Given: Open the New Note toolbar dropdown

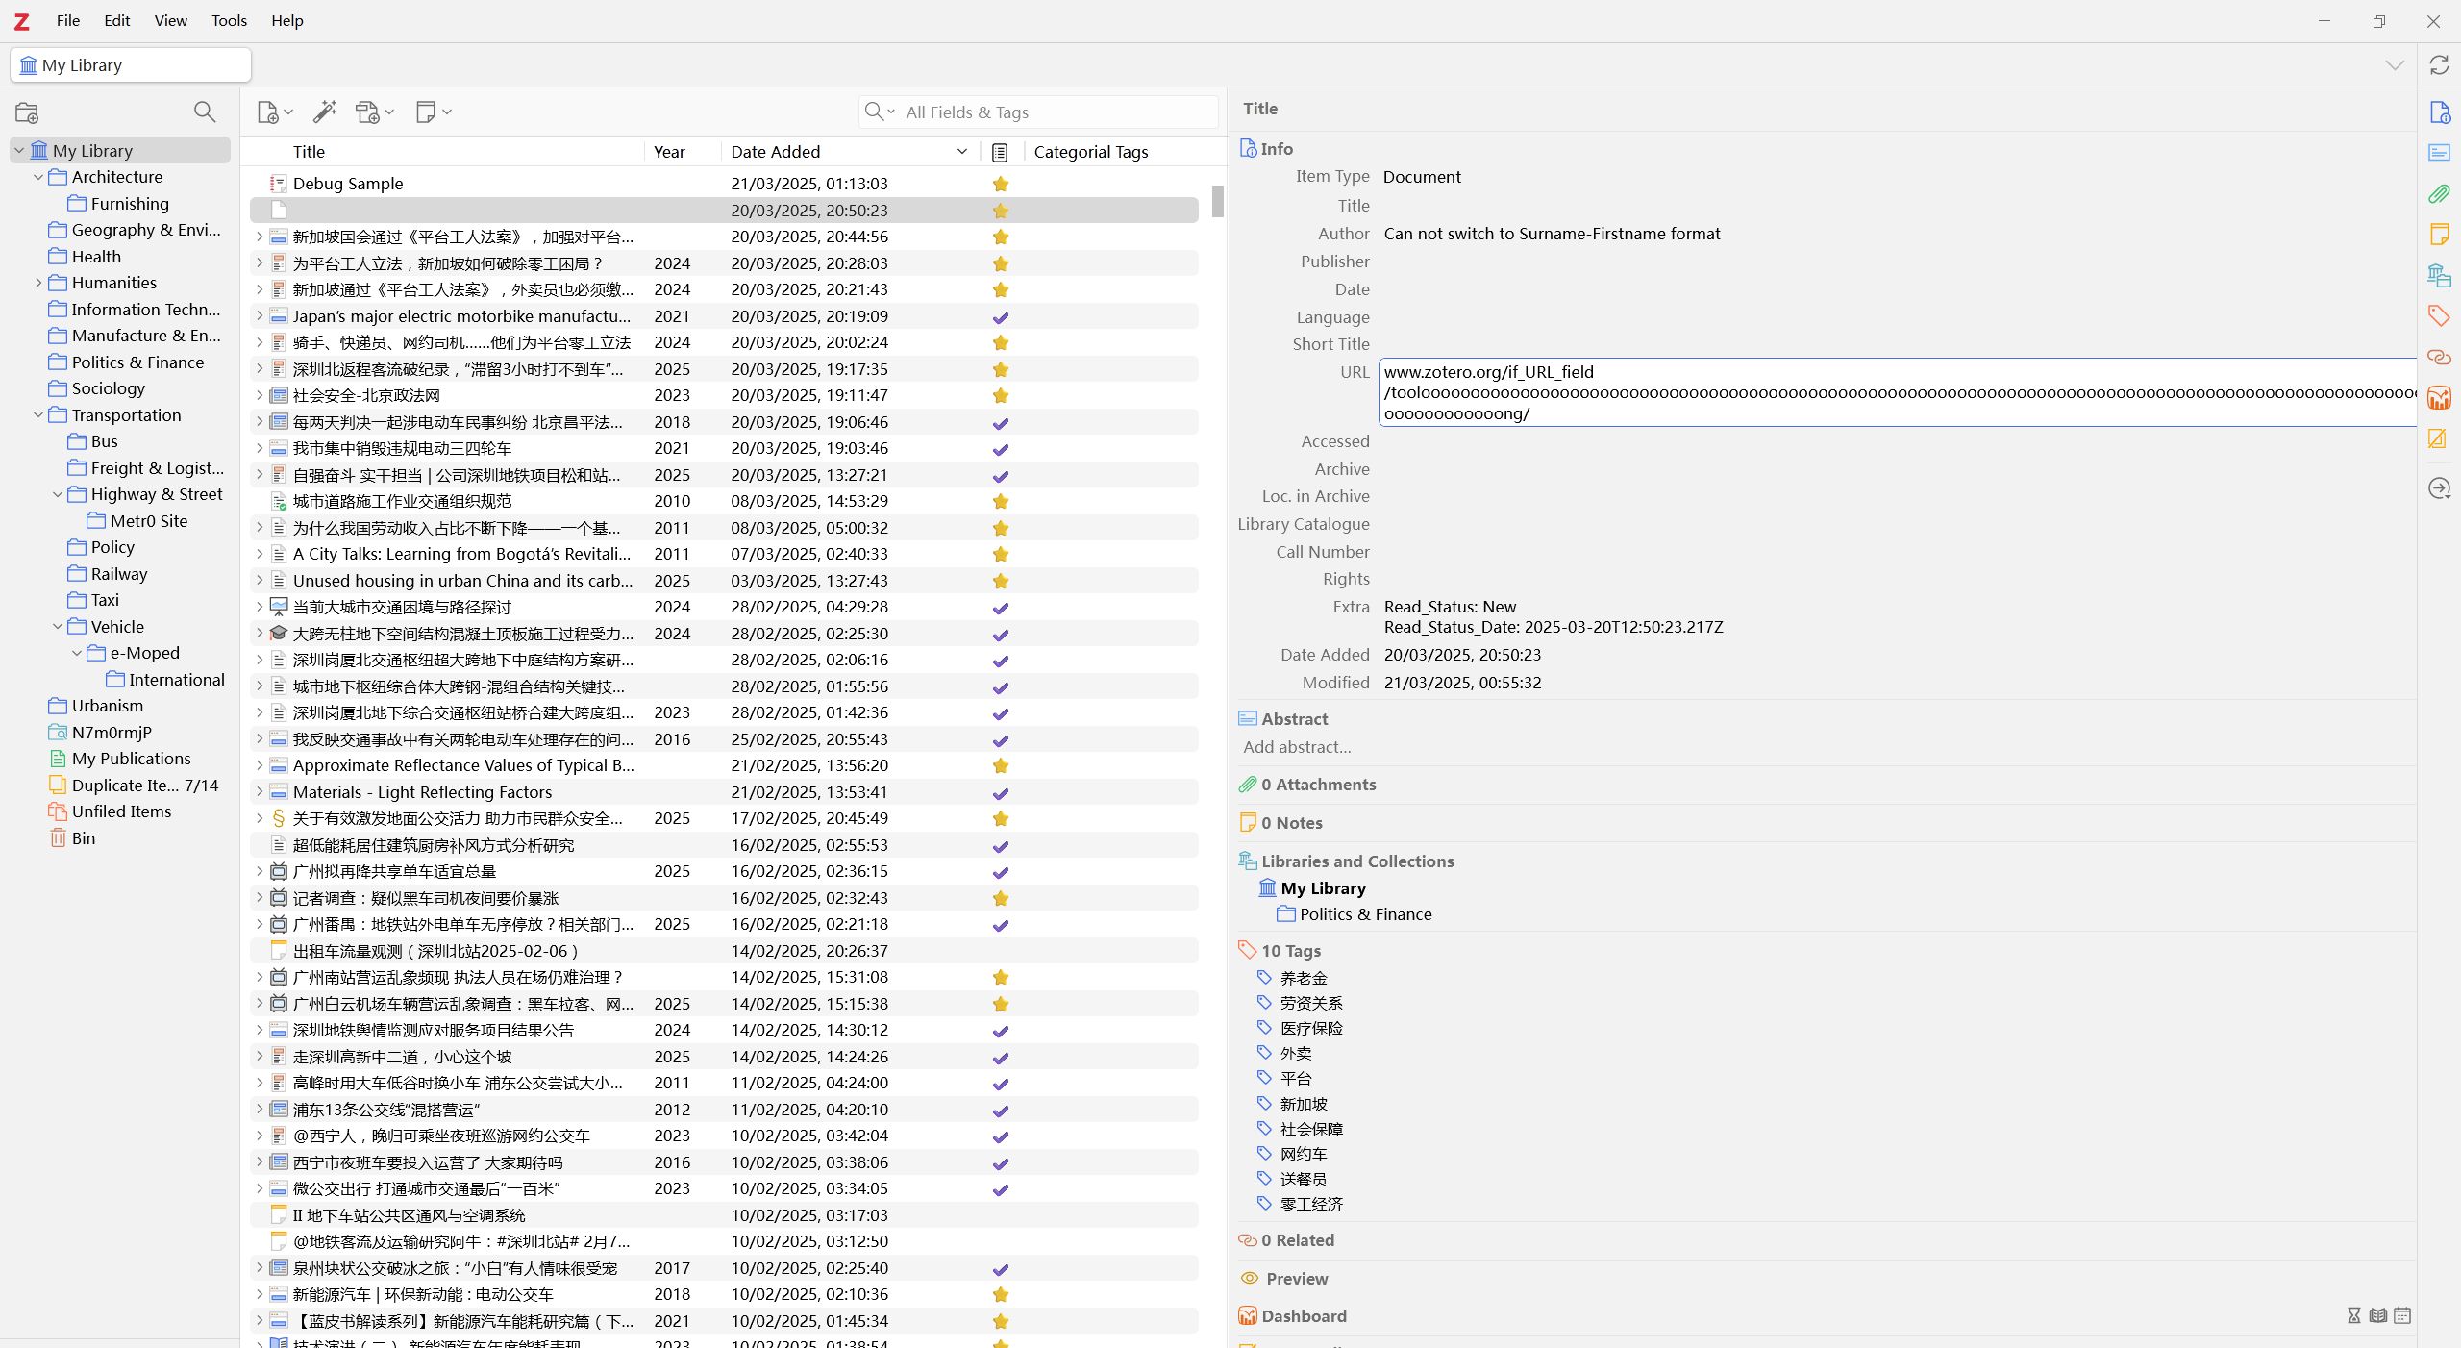Looking at the screenshot, I should pos(433,112).
